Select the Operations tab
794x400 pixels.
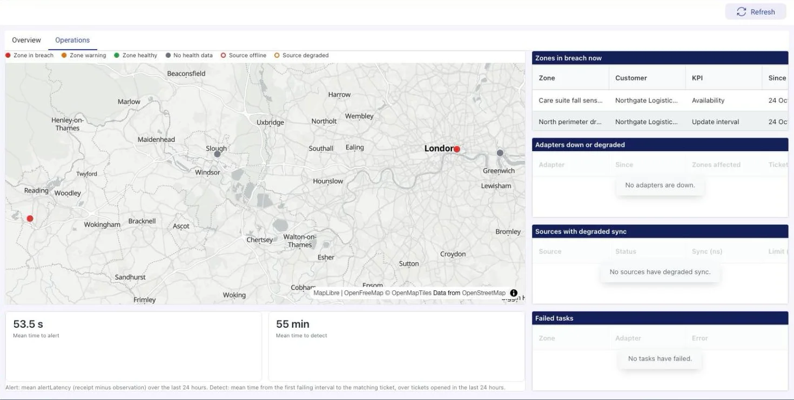tap(72, 40)
